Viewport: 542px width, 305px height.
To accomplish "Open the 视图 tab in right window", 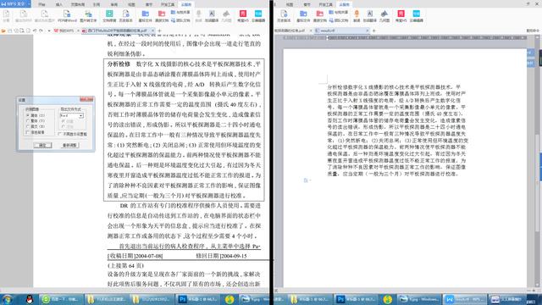I will coord(290,4).
